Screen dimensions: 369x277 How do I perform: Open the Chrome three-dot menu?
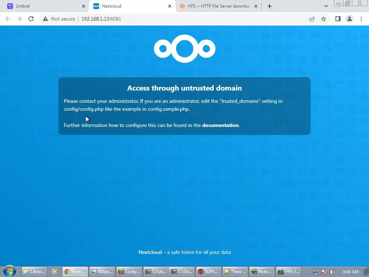click(361, 19)
